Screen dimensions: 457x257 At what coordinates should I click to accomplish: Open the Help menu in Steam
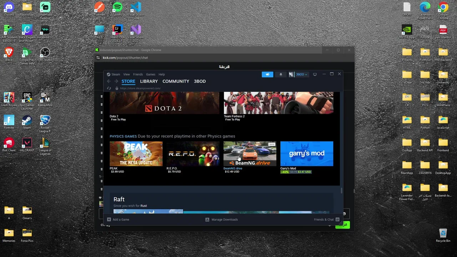[162, 74]
